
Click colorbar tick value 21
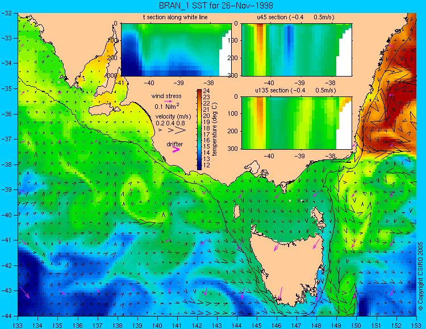tap(207, 109)
